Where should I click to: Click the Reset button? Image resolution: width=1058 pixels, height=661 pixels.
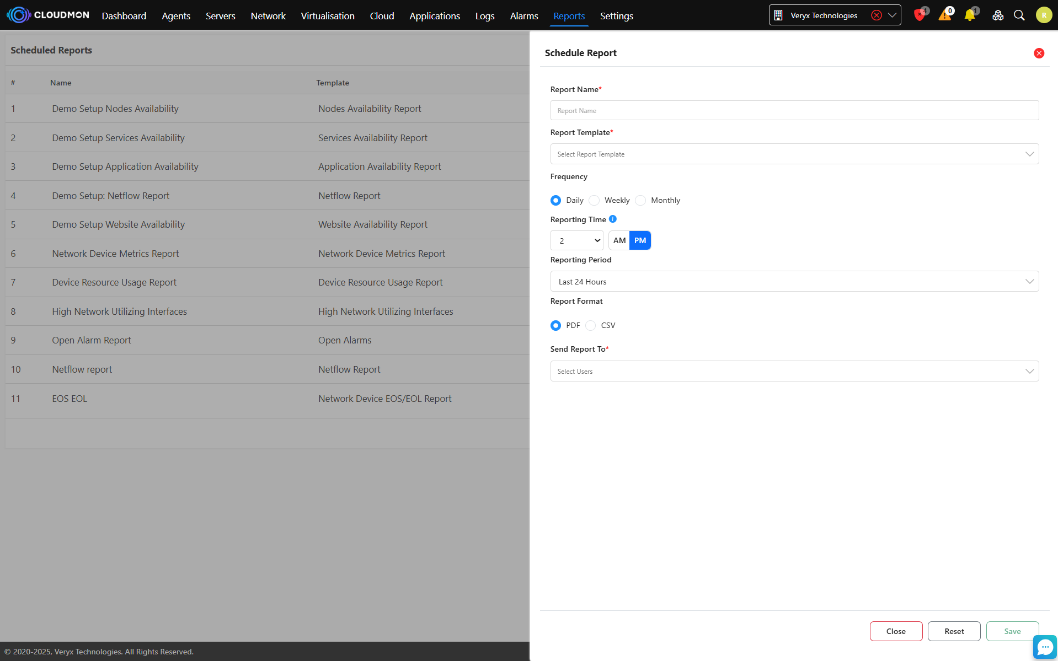click(954, 631)
